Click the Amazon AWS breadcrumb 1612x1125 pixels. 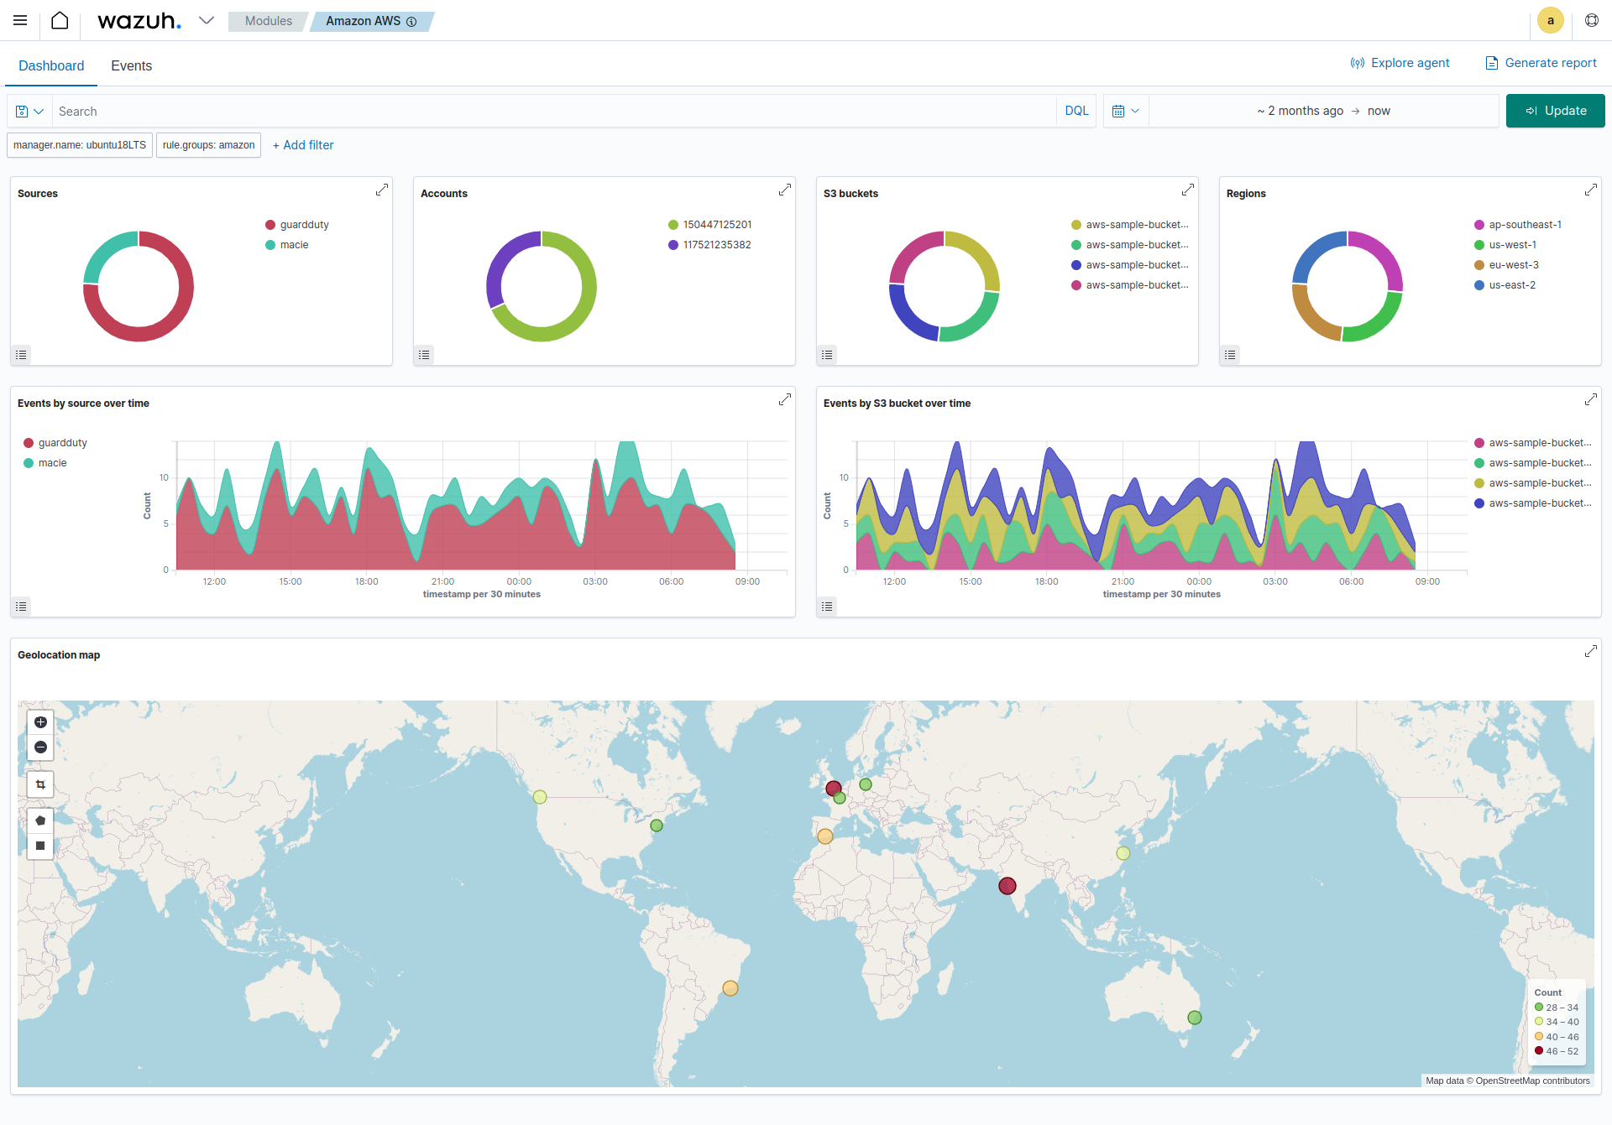coord(364,21)
